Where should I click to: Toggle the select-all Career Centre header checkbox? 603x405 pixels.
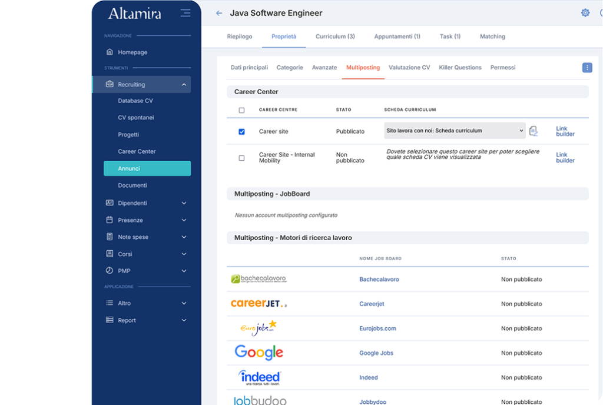[241, 110]
